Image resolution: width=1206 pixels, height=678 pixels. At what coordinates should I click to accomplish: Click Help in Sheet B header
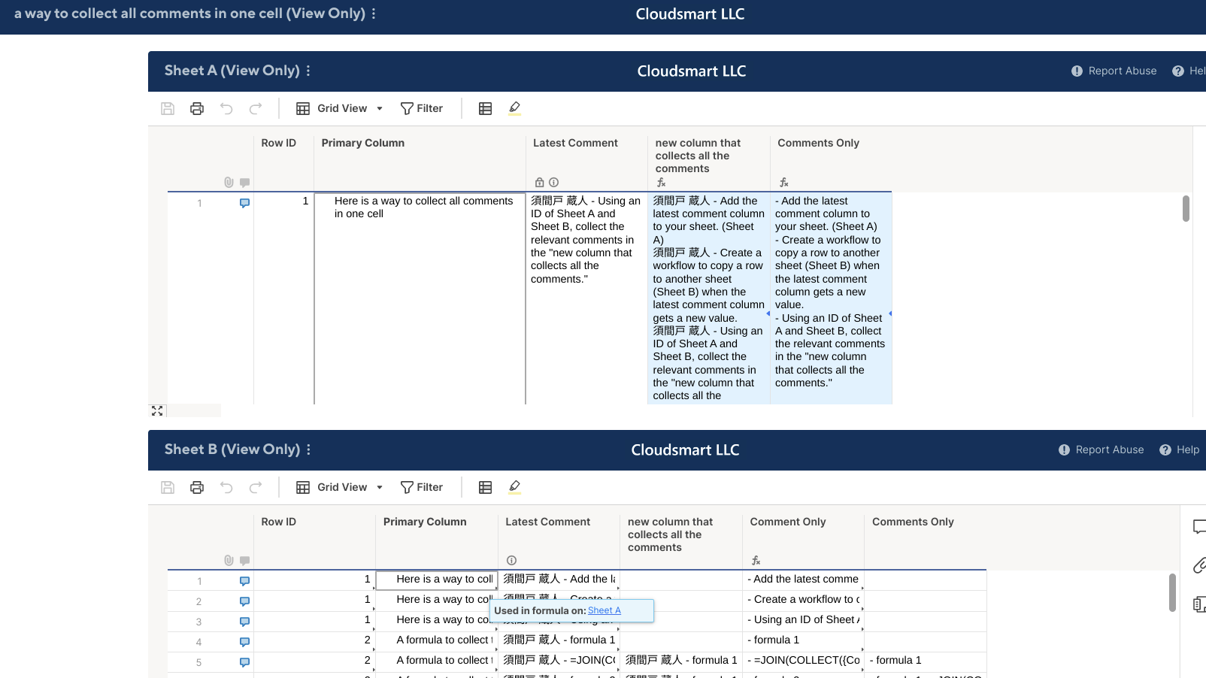click(1179, 449)
